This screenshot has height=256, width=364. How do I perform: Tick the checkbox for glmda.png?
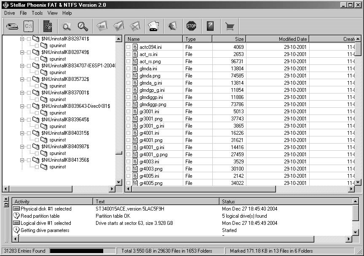(128, 76)
